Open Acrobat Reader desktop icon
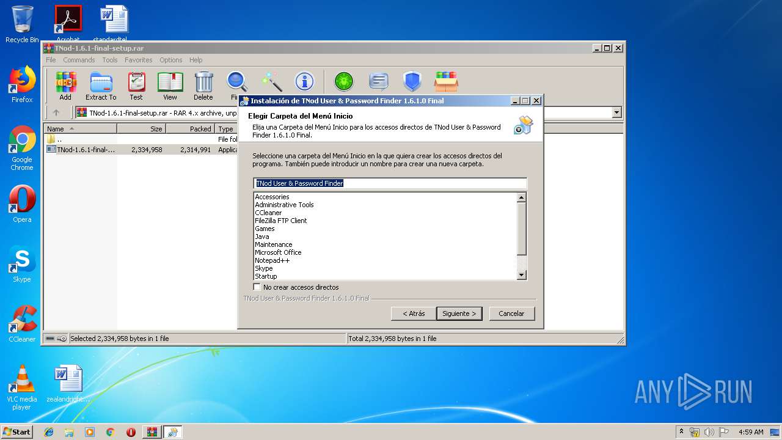 pos(68,24)
